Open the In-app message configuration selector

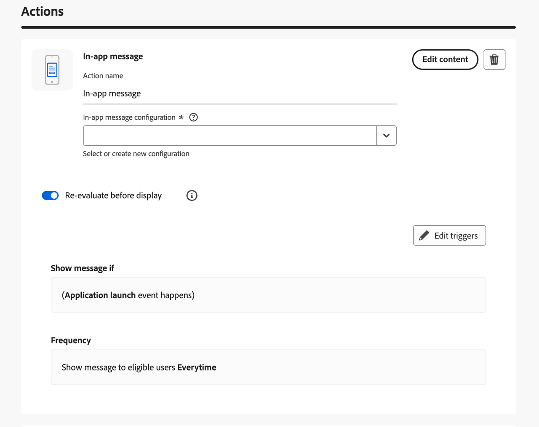(x=229, y=135)
